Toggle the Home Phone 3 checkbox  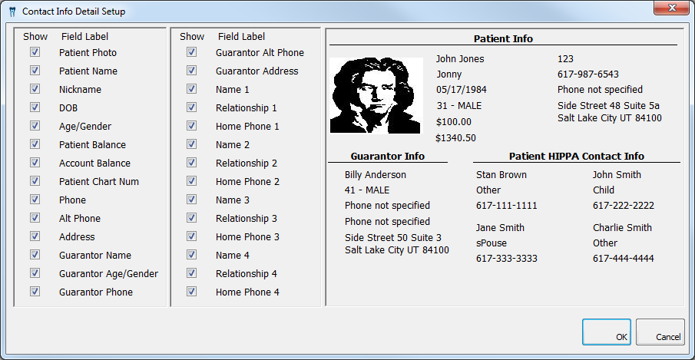(x=191, y=236)
